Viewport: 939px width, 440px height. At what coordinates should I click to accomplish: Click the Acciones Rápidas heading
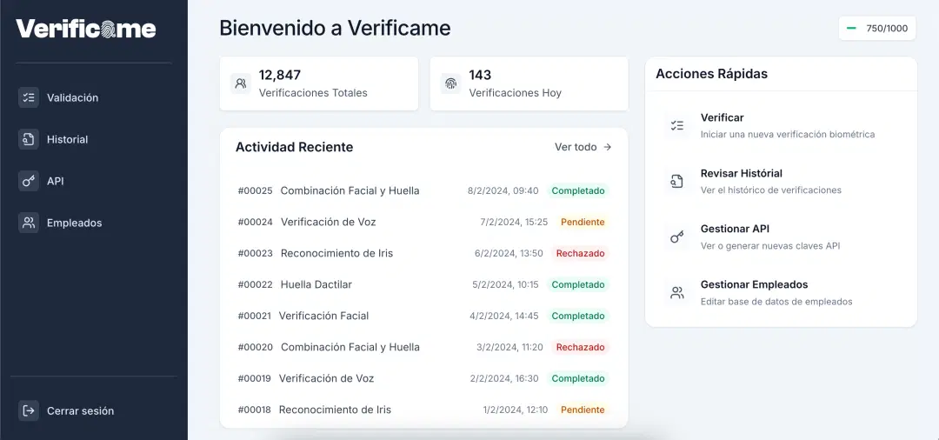pyautogui.click(x=711, y=74)
